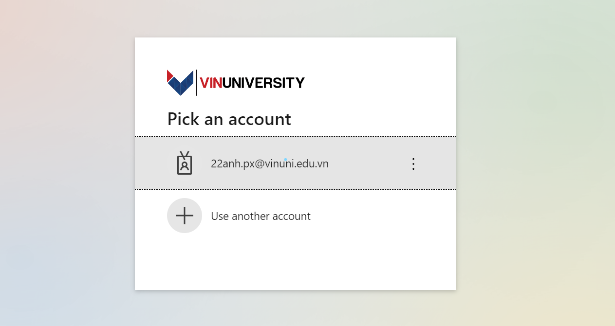Open the three-dot account options menu
The width and height of the screenshot is (615, 326).
pyautogui.click(x=413, y=164)
